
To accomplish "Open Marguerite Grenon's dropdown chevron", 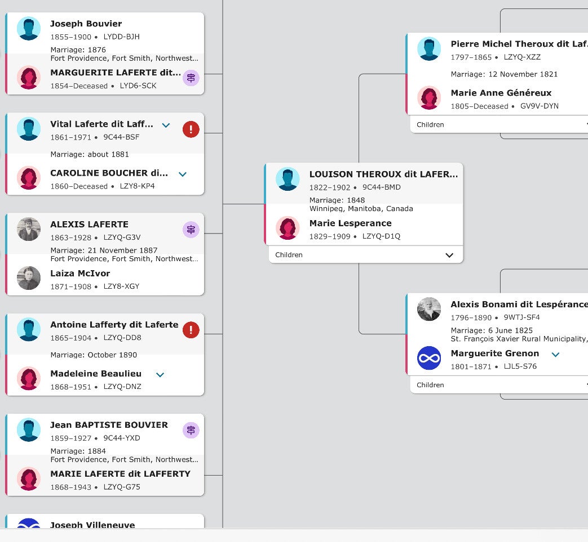I will click(x=555, y=355).
